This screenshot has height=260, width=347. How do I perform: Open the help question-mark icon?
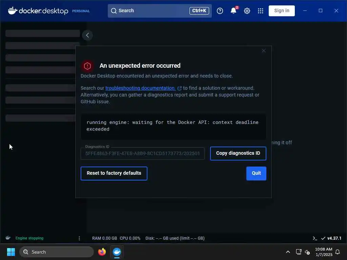[220, 10]
